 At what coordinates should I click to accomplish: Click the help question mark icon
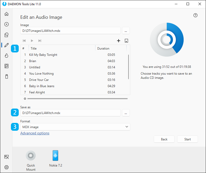(x=196, y=15)
